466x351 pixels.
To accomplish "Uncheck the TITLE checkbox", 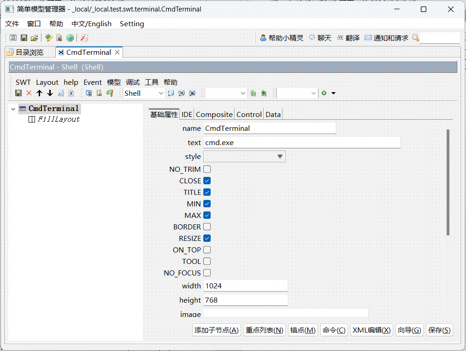I will pyautogui.click(x=207, y=193).
